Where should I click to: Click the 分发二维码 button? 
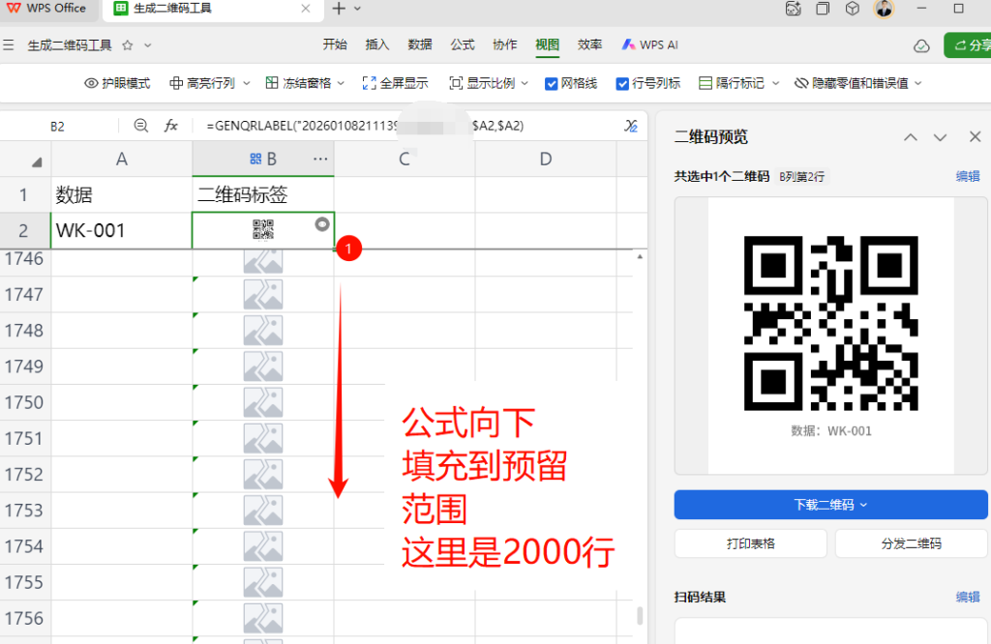pyautogui.click(x=912, y=543)
